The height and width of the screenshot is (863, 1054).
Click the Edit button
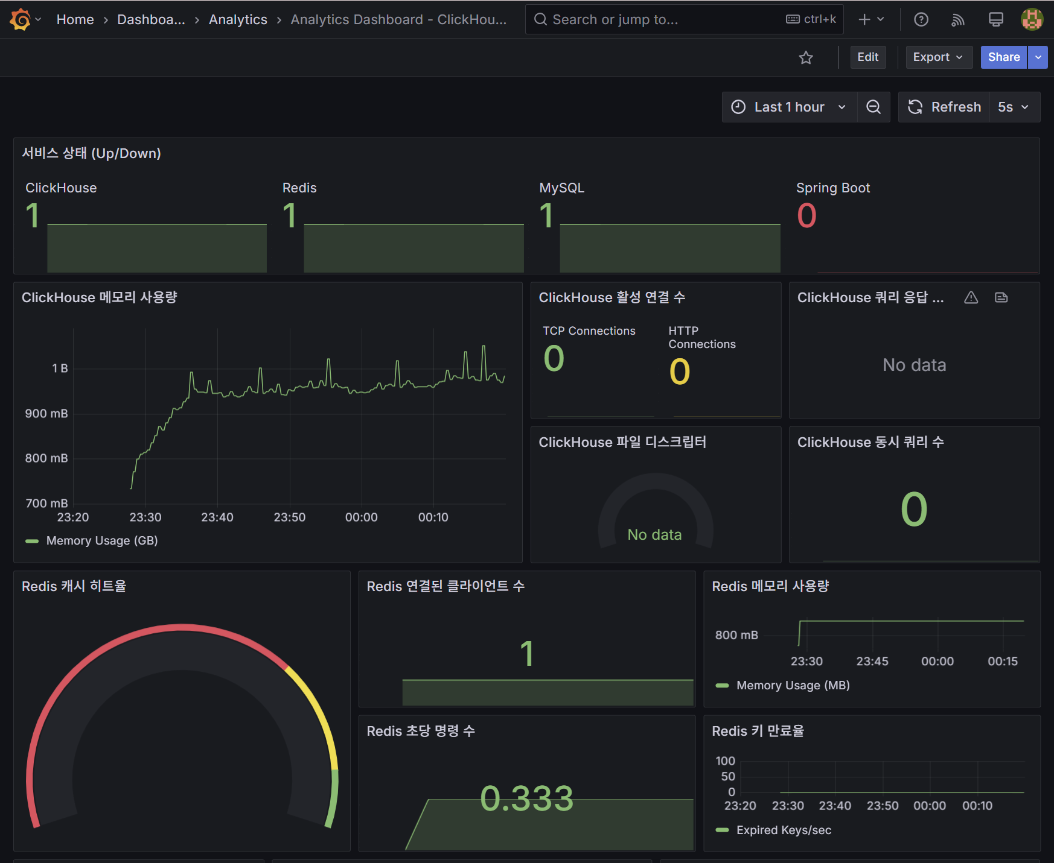pos(867,57)
